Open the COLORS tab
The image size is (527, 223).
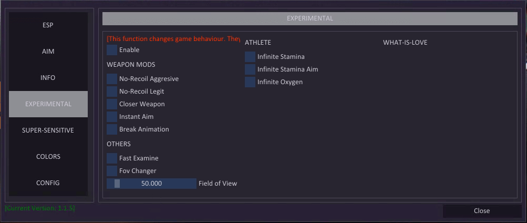coord(48,157)
